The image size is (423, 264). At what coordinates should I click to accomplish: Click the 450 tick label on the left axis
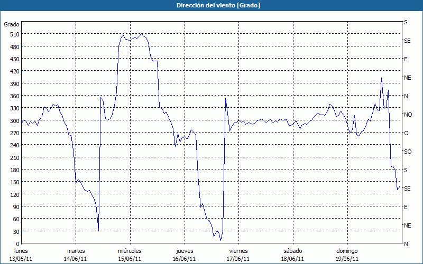point(14,59)
